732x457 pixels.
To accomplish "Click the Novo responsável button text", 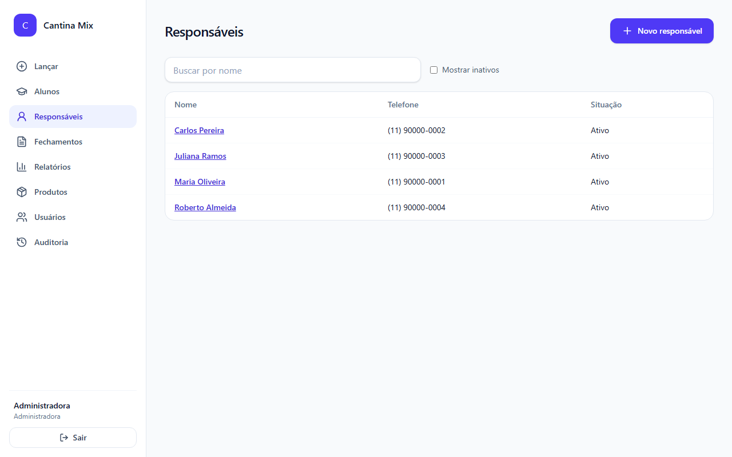I will [x=670, y=31].
